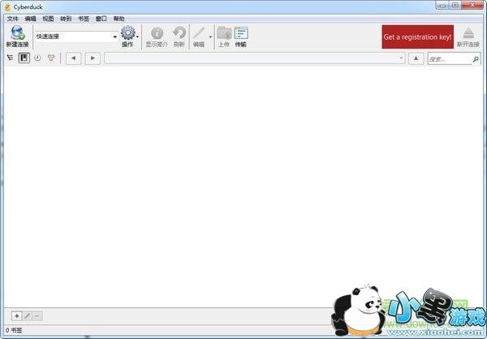Viewport: 487px width, 339px height.
Task: Click Get a registration key! button
Action: [418, 37]
